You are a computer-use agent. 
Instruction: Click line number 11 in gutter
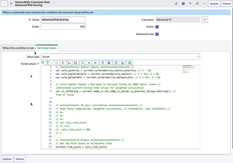pyautogui.click(x=50, y=105)
